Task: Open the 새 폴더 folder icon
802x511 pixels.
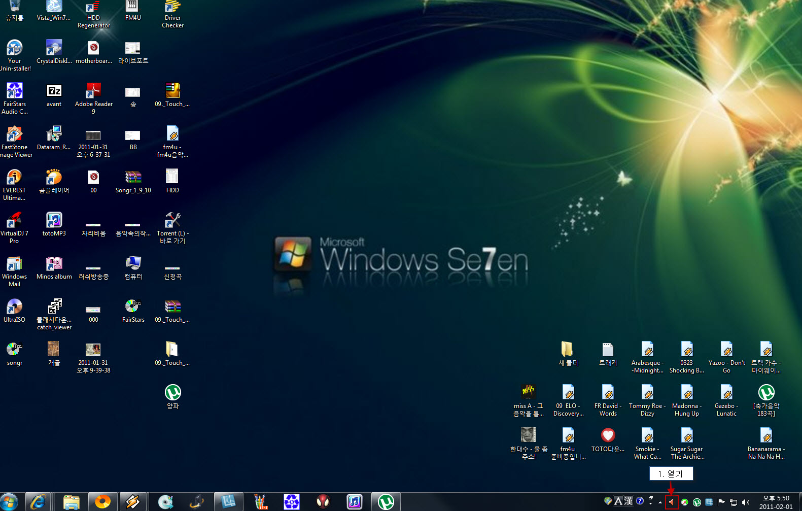Action: 568,354
